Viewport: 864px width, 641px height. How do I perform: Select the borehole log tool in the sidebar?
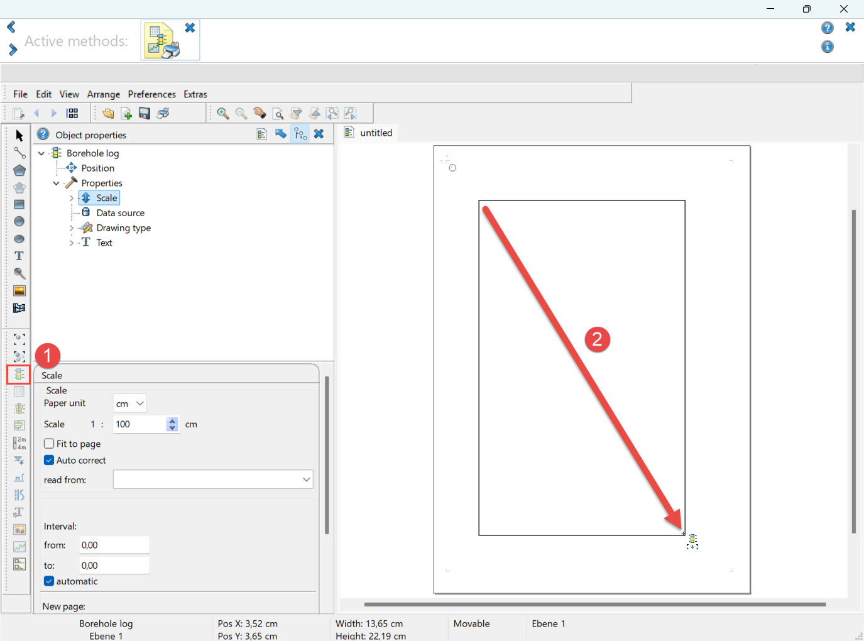click(x=19, y=375)
